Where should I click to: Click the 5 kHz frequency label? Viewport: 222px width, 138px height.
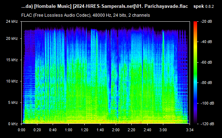13,102
